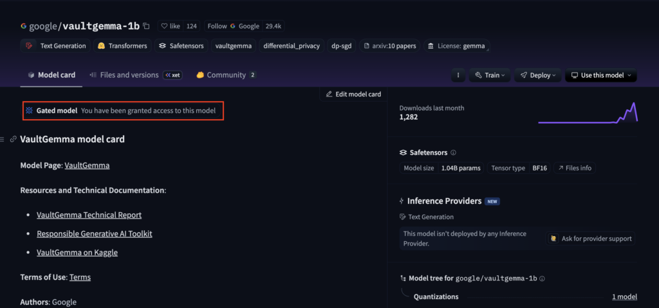Select the dp-sgd tag

click(x=342, y=46)
